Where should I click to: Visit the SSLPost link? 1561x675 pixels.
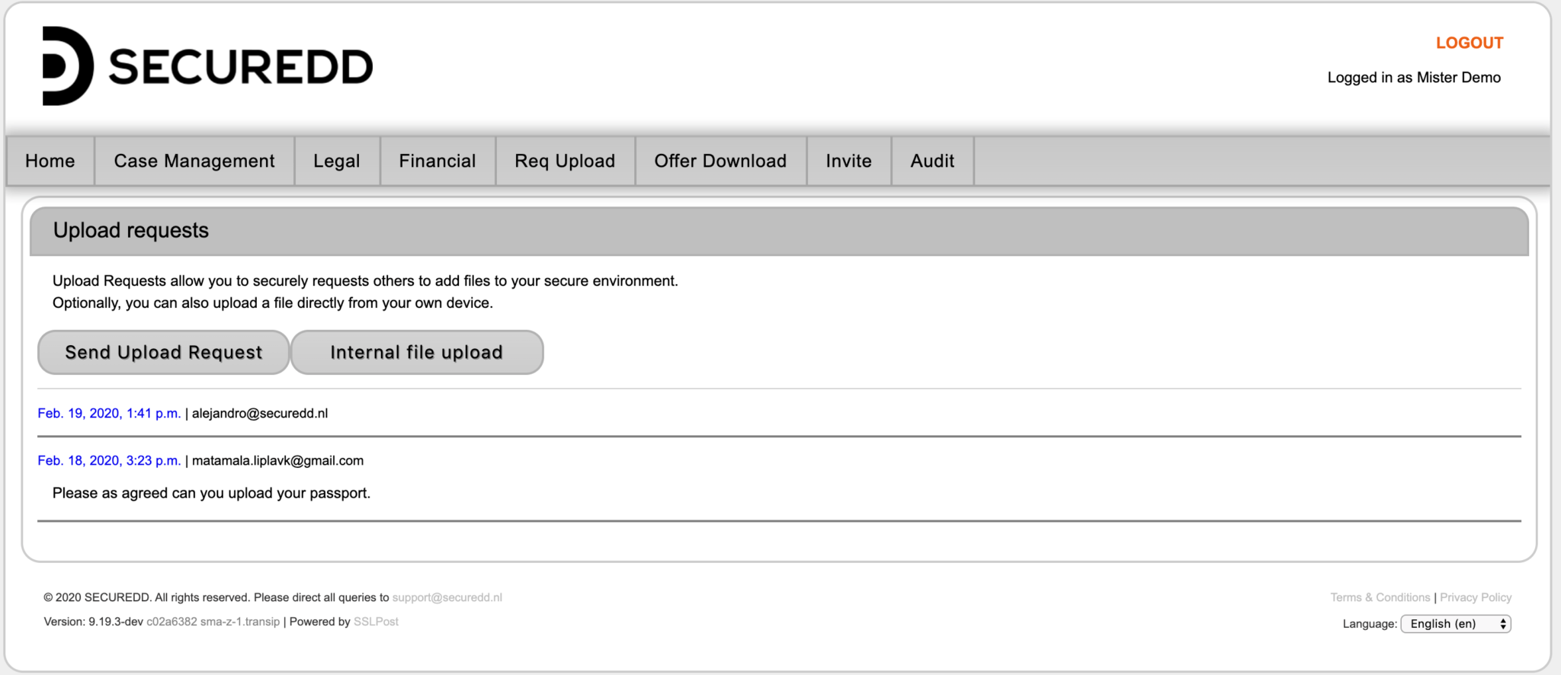pyautogui.click(x=376, y=622)
